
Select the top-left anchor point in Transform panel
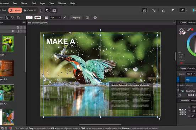pyautogui.click(x=180, y=110)
